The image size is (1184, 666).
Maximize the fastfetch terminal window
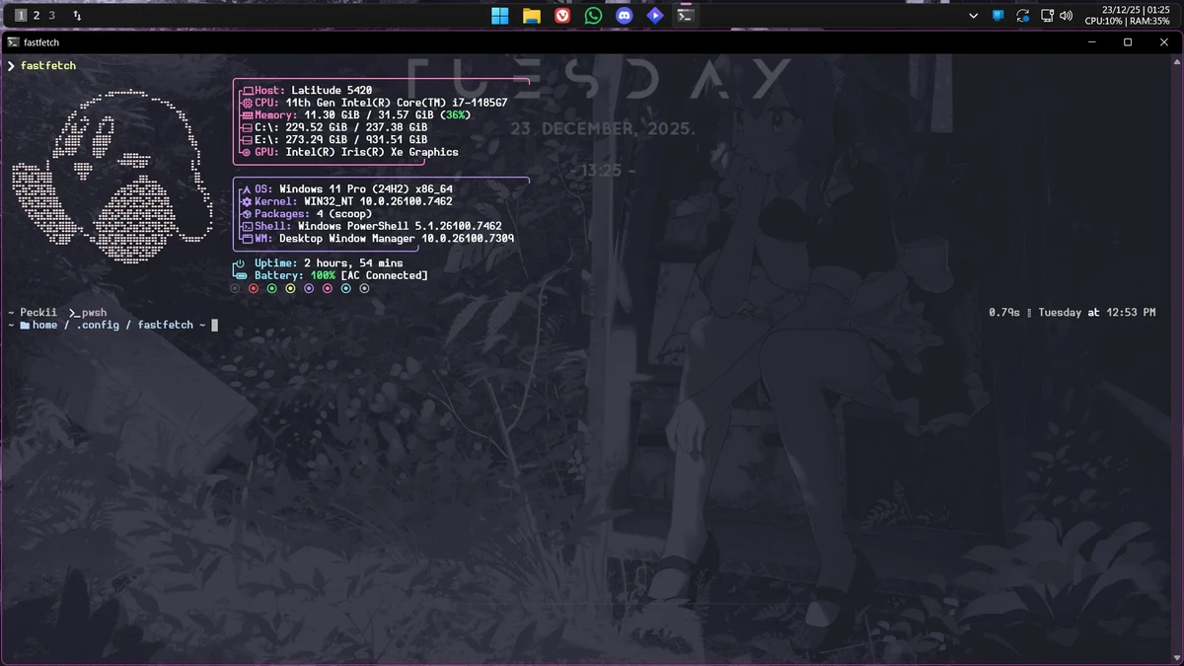tap(1128, 42)
